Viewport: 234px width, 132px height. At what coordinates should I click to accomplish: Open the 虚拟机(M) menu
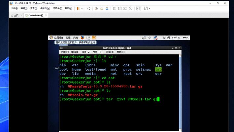tap(45, 8)
